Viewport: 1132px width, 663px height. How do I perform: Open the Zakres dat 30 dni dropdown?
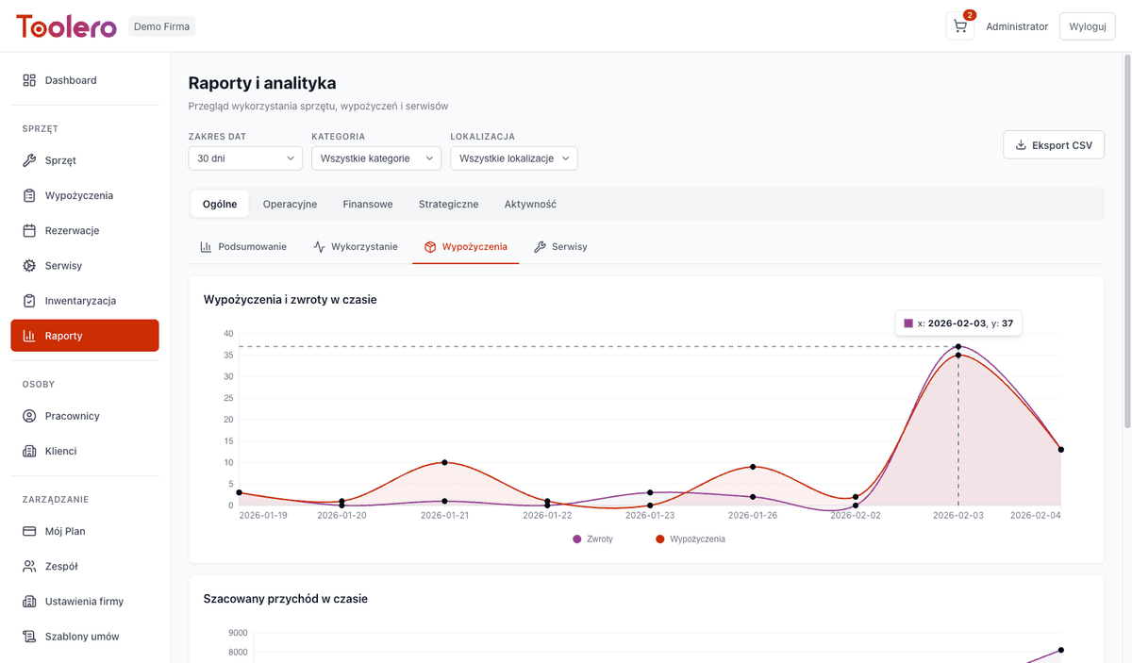pos(245,158)
